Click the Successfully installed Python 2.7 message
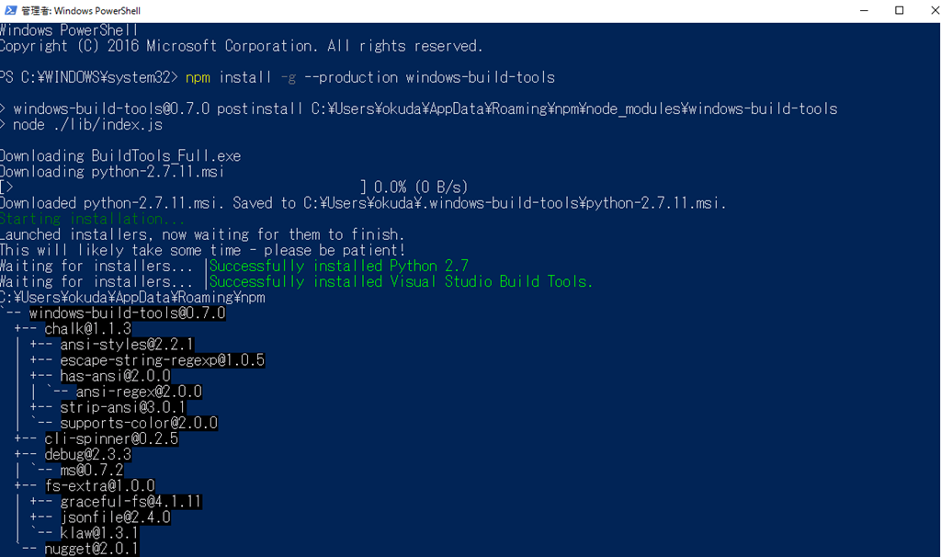Viewport: 941px width, 557px height. (339, 266)
